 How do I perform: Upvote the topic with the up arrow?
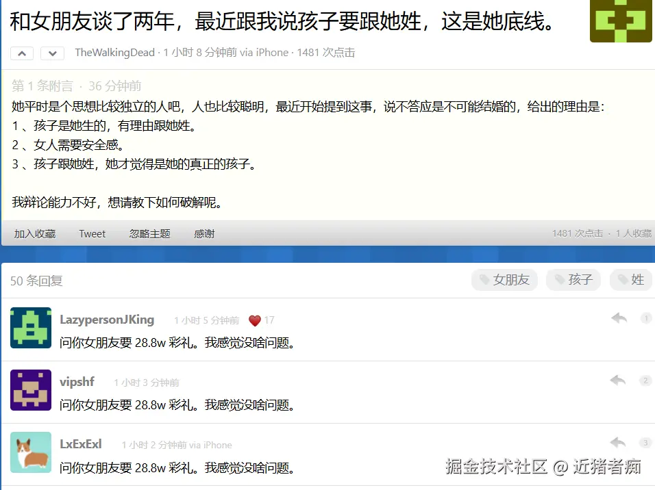[x=21, y=53]
